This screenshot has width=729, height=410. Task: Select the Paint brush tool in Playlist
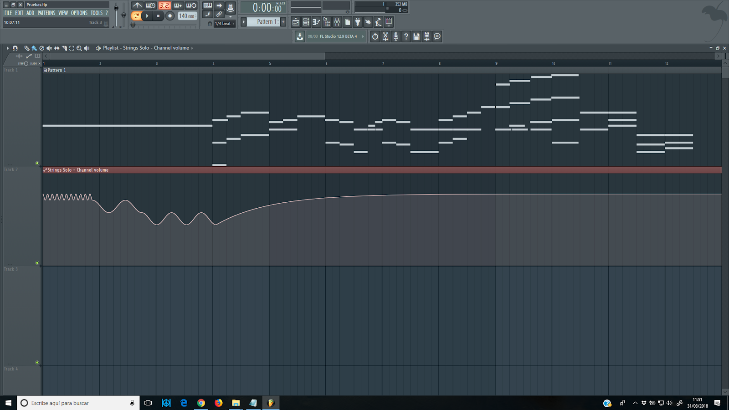pyautogui.click(x=34, y=48)
